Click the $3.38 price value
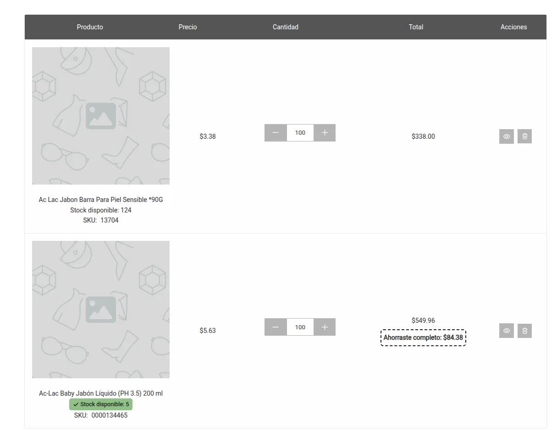The height and width of the screenshot is (430, 557). click(208, 136)
